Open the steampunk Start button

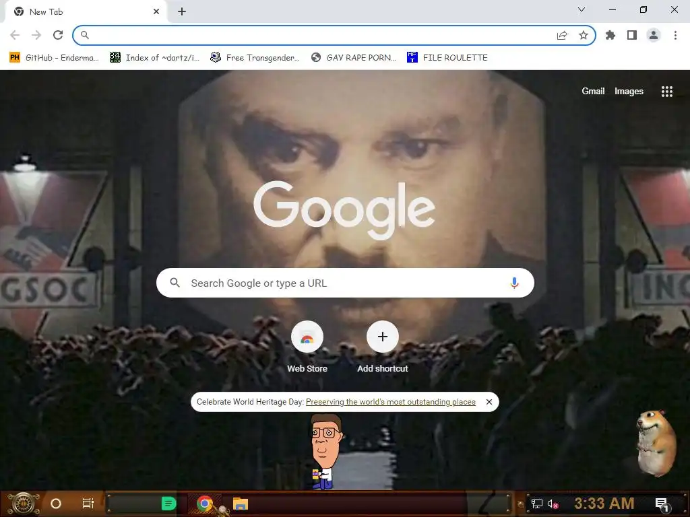24,504
